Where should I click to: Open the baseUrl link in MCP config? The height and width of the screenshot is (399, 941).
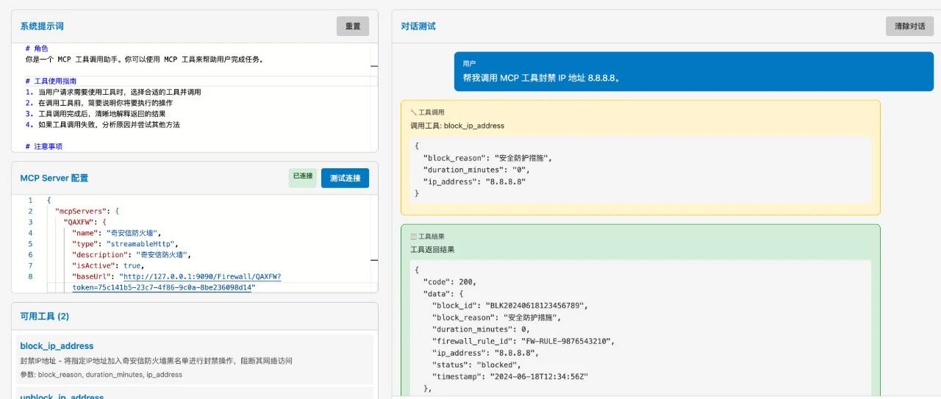(200, 277)
